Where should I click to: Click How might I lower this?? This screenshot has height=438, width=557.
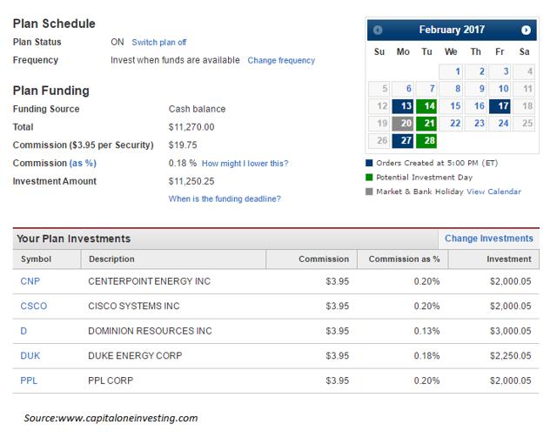pyautogui.click(x=245, y=164)
